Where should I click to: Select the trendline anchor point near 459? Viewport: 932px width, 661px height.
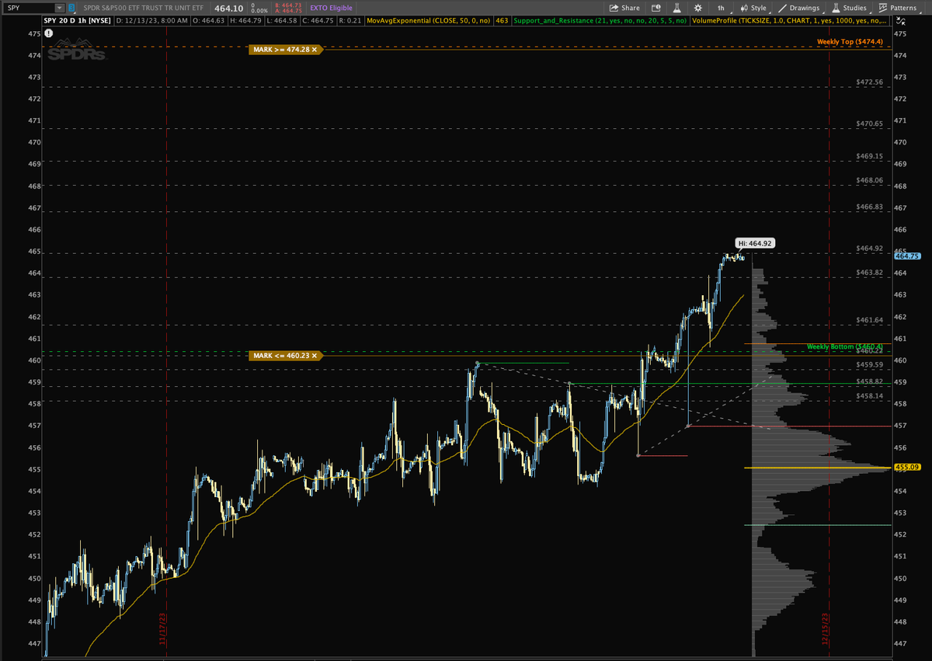570,384
